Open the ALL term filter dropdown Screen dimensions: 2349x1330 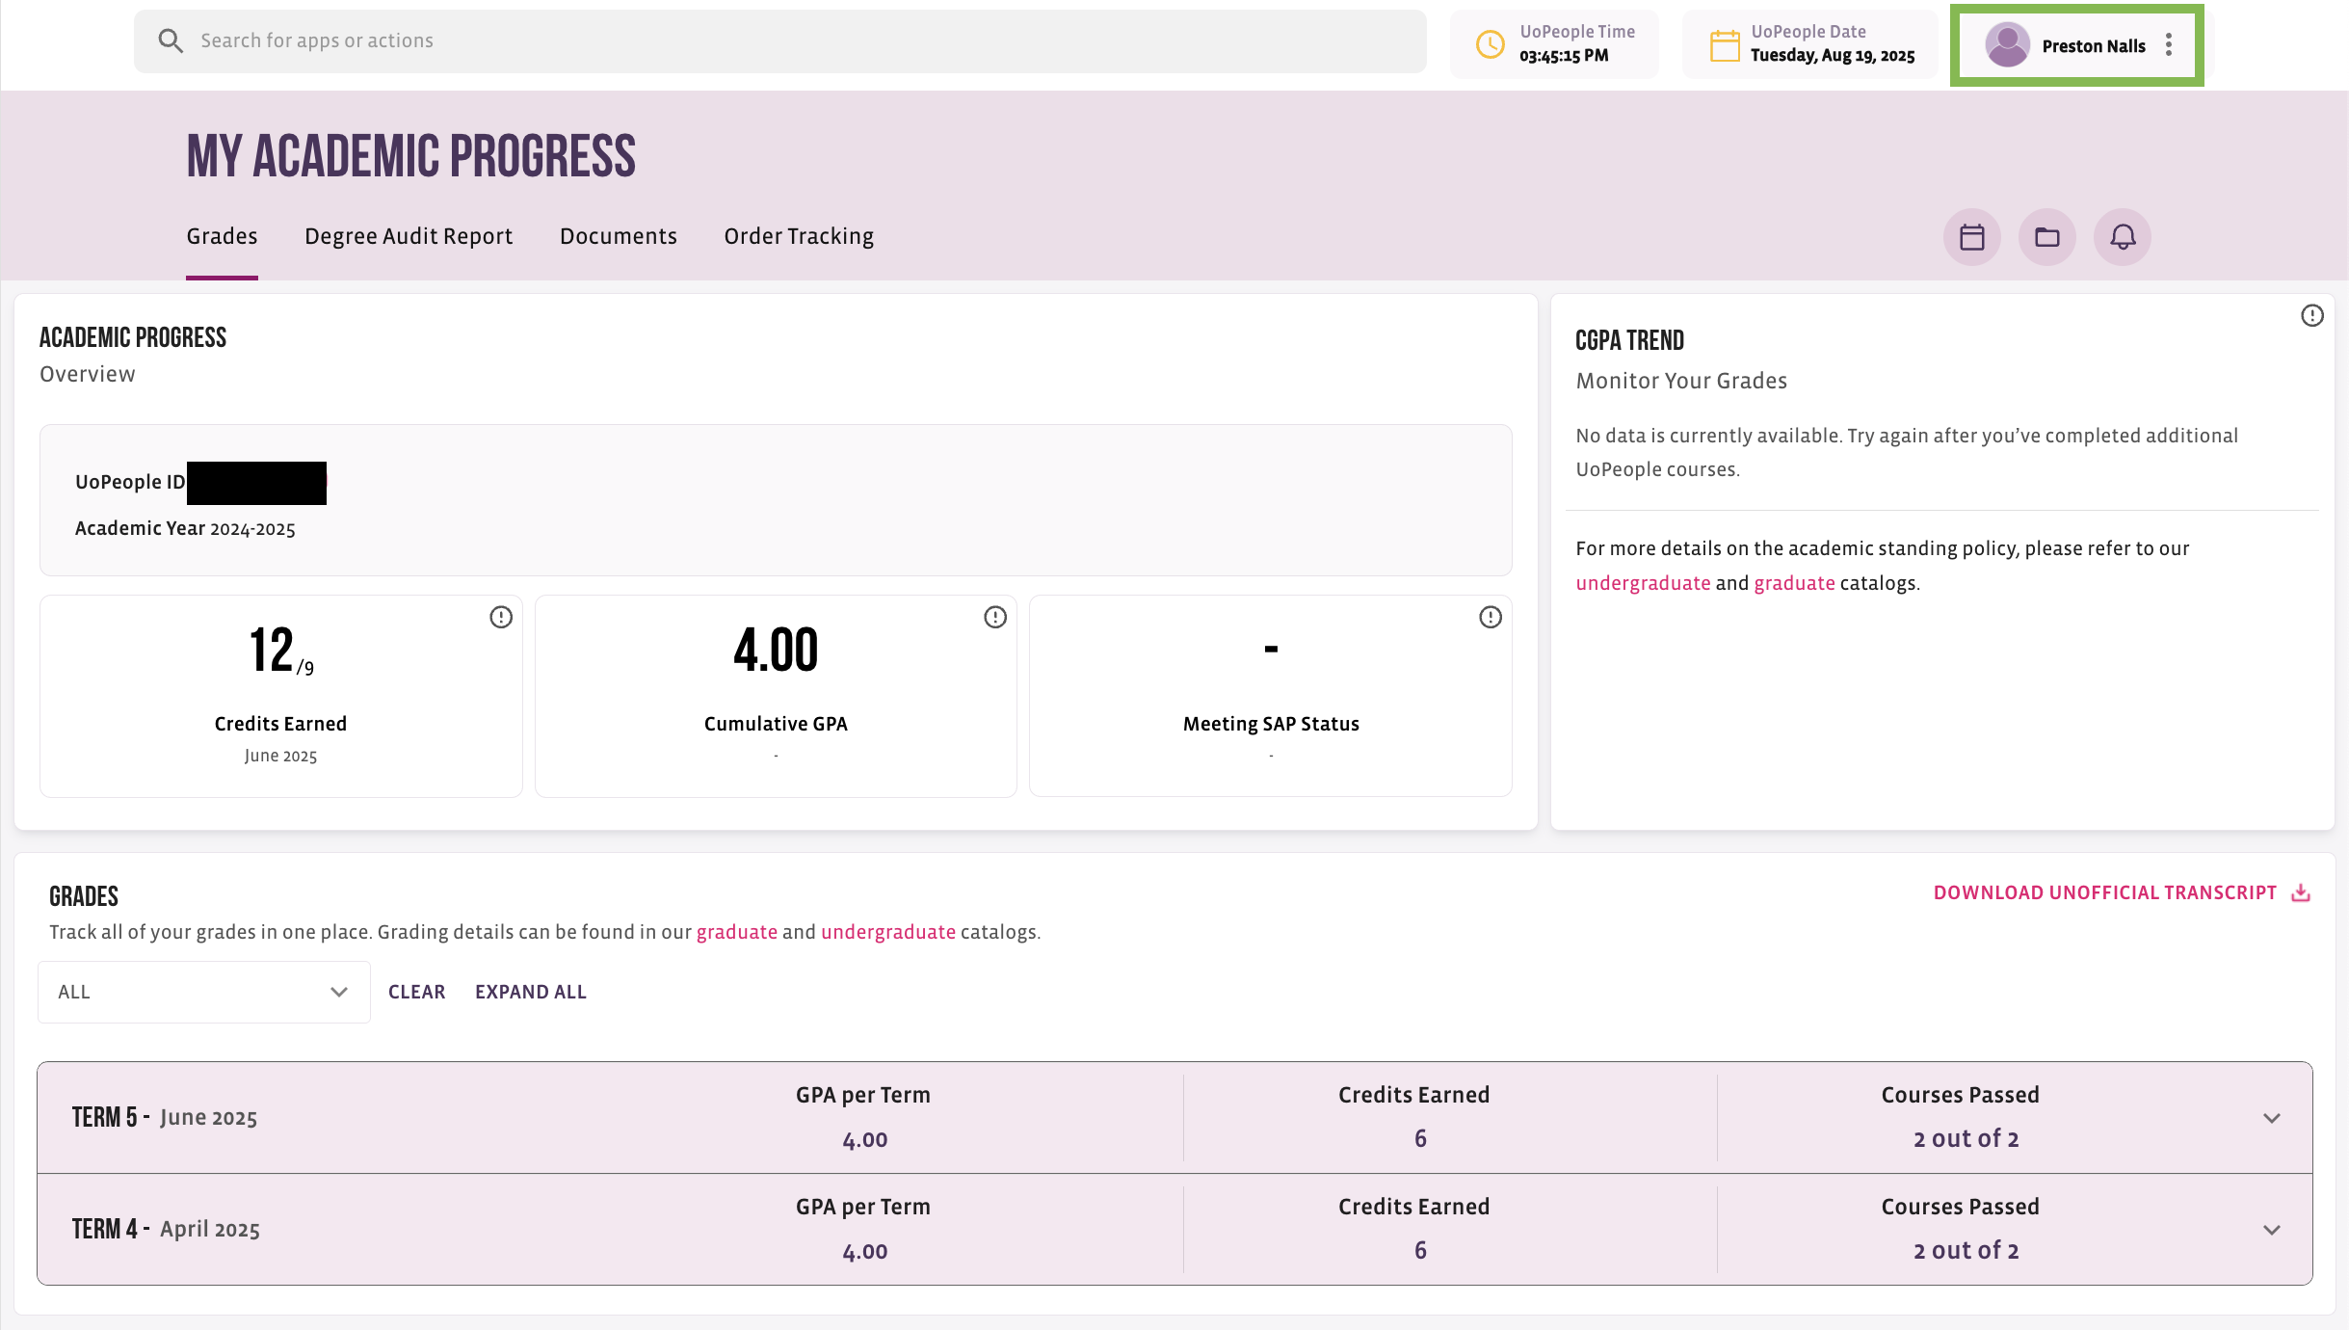pos(204,992)
